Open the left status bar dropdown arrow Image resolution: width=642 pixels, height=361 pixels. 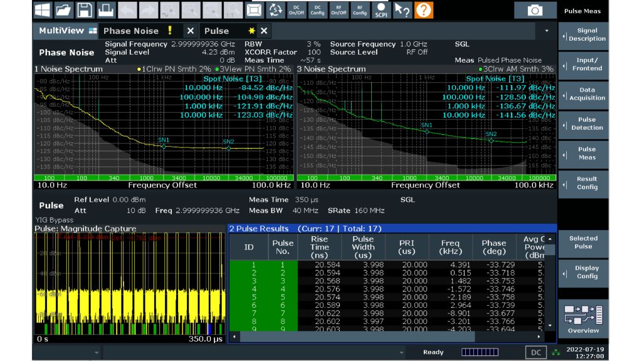point(97,353)
